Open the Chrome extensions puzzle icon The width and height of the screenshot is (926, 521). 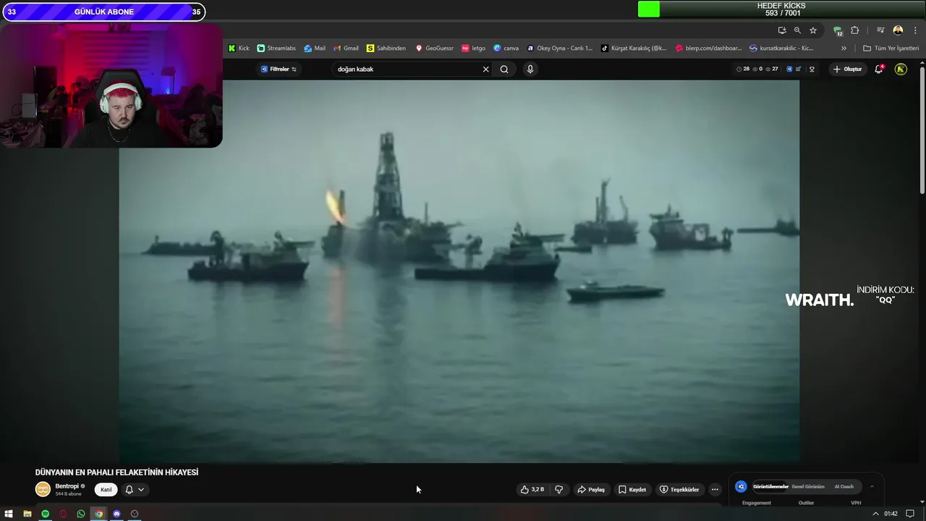point(855,30)
